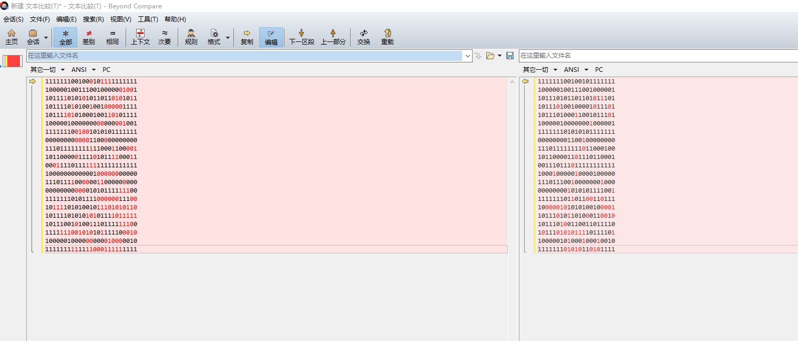The height and width of the screenshot is (341, 798).
Task: Open left pane ANSI encoding dropdown
Action: [x=84, y=69]
